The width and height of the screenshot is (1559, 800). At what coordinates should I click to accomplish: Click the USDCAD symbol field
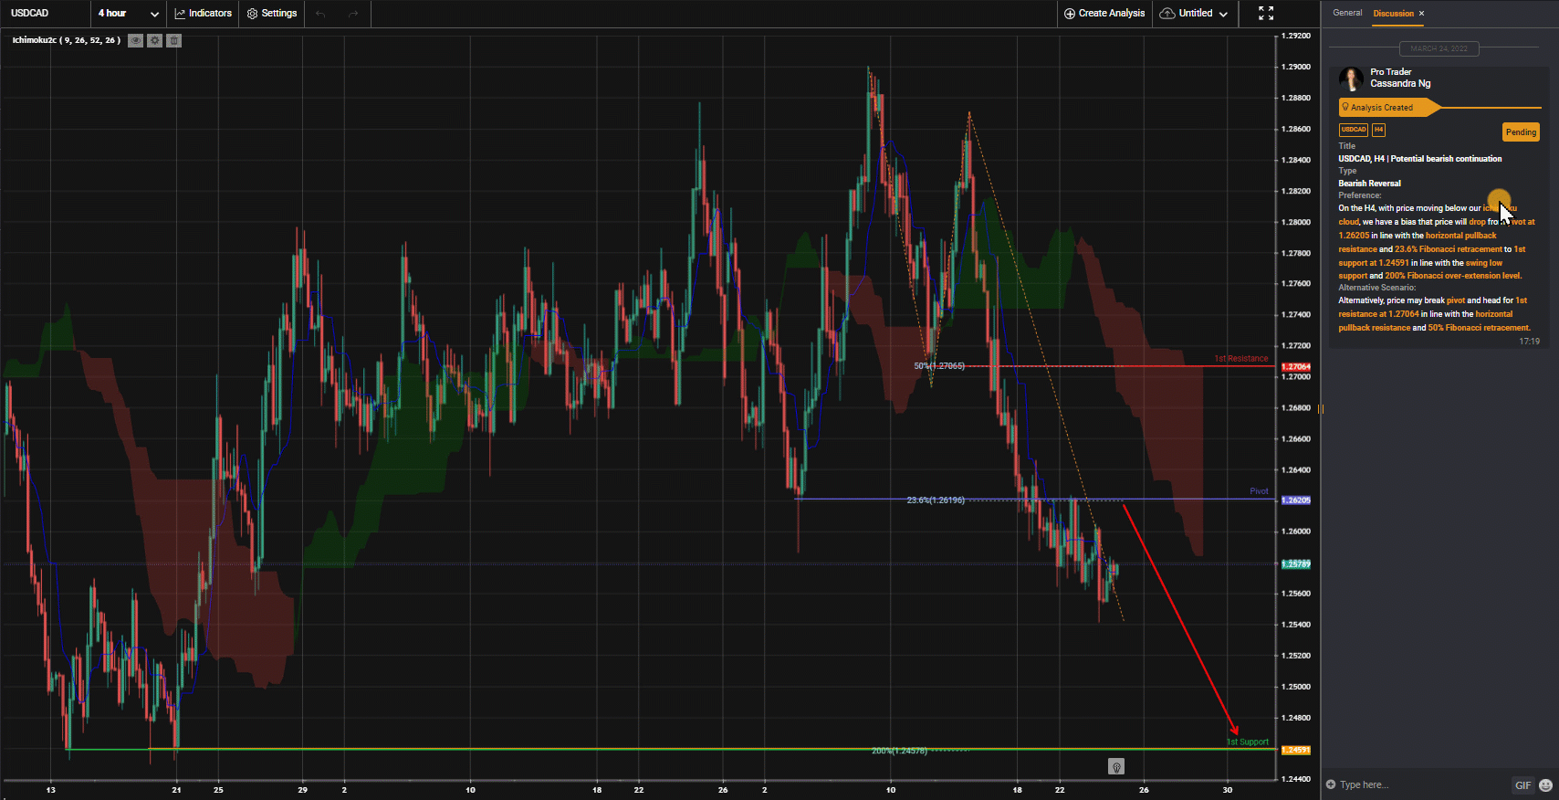click(x=29, y=13)
